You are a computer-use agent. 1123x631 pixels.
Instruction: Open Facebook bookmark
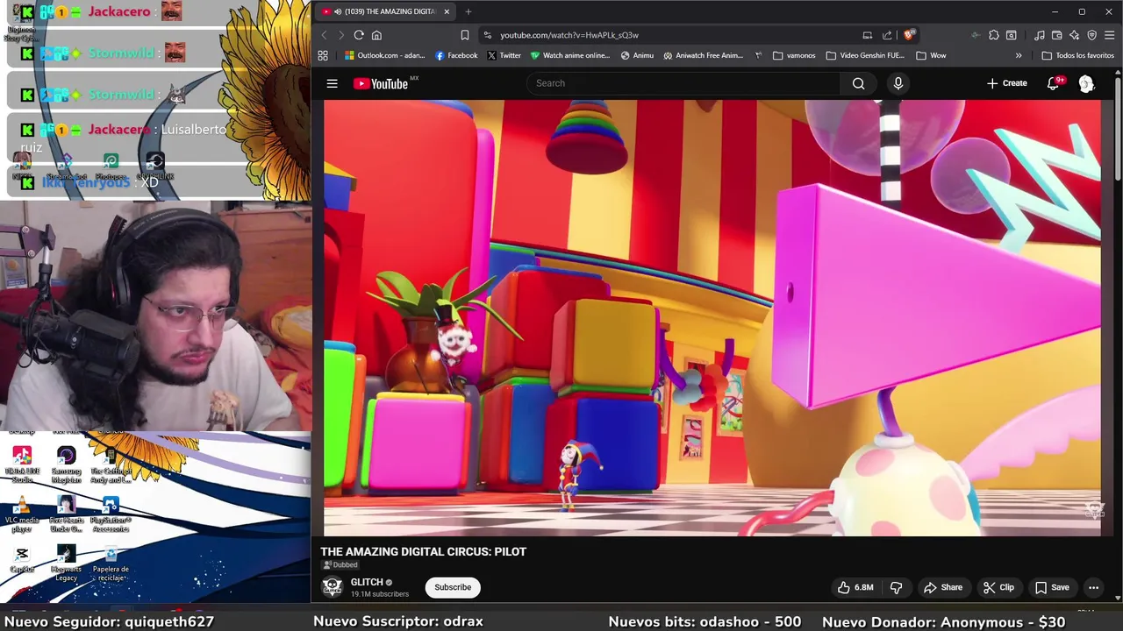tap(456, 55)
